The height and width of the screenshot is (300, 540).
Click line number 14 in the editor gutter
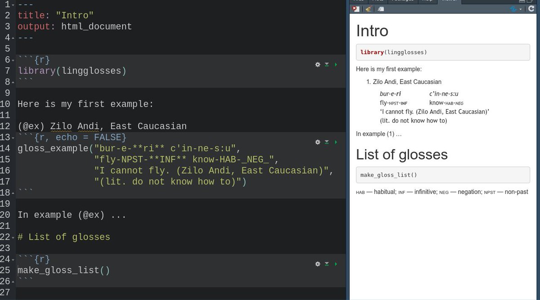pyautogui.click(x=6, y=148)
